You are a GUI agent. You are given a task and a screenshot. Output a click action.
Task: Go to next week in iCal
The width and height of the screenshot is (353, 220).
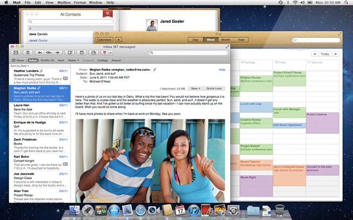coord(336,54)
